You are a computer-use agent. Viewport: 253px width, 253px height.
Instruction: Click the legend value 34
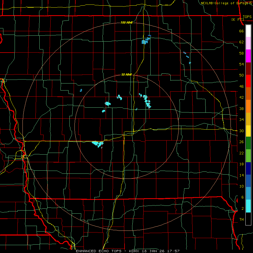[x=241, y=120]
